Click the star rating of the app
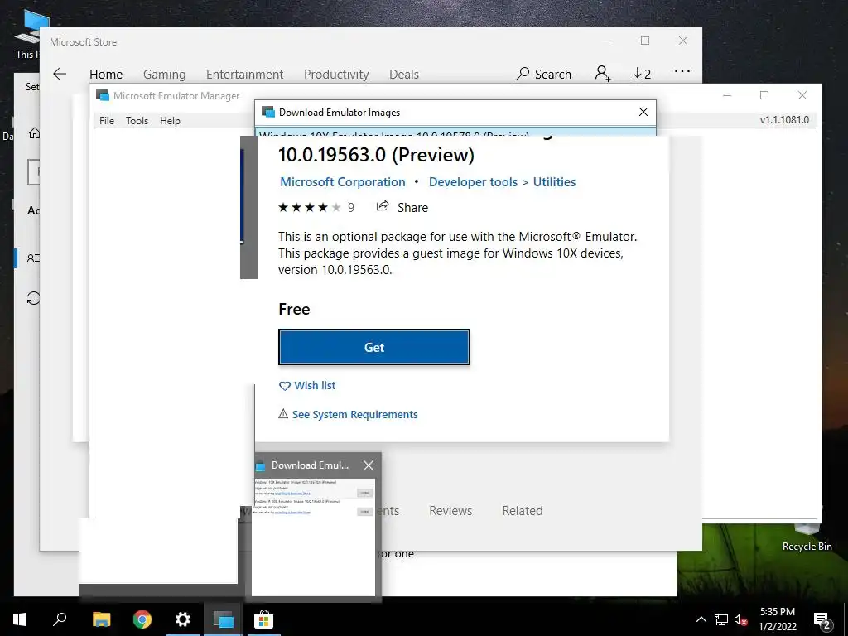This screenshot has width=848, height=636. (310, 208)
